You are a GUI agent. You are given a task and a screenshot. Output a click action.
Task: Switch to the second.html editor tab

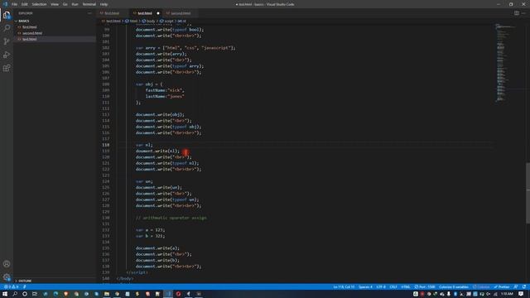point(181,13)
